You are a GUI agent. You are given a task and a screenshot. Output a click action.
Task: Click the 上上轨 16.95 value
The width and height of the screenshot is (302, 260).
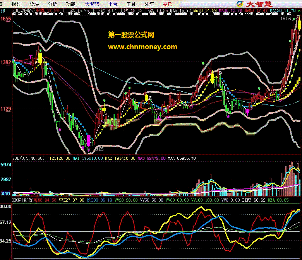point(75,10)
